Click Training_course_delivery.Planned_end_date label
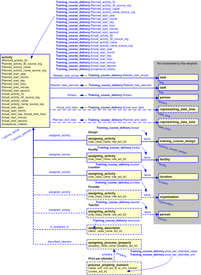Screen dimensions: 201x275 pos(117,120)
